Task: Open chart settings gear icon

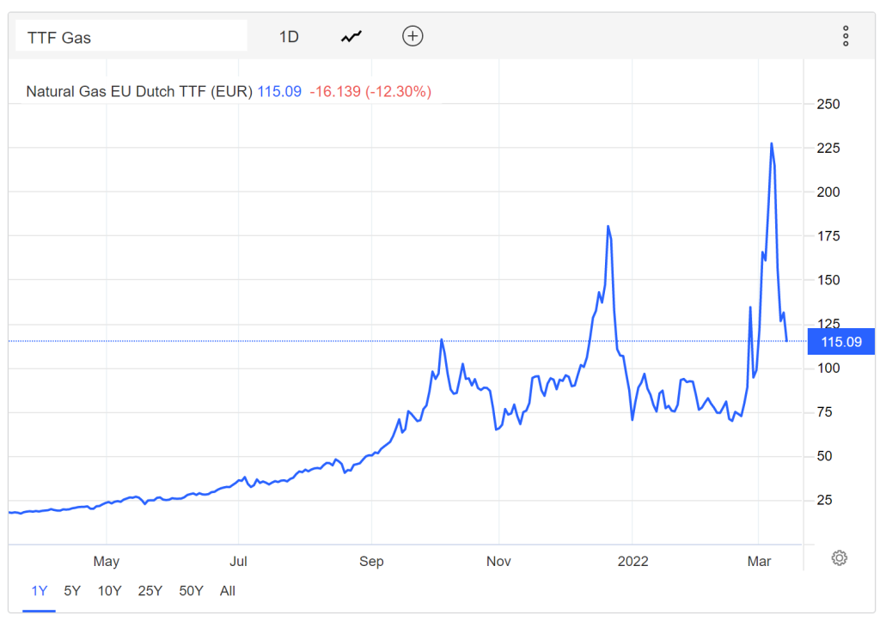Action: (x=839, y=558)
